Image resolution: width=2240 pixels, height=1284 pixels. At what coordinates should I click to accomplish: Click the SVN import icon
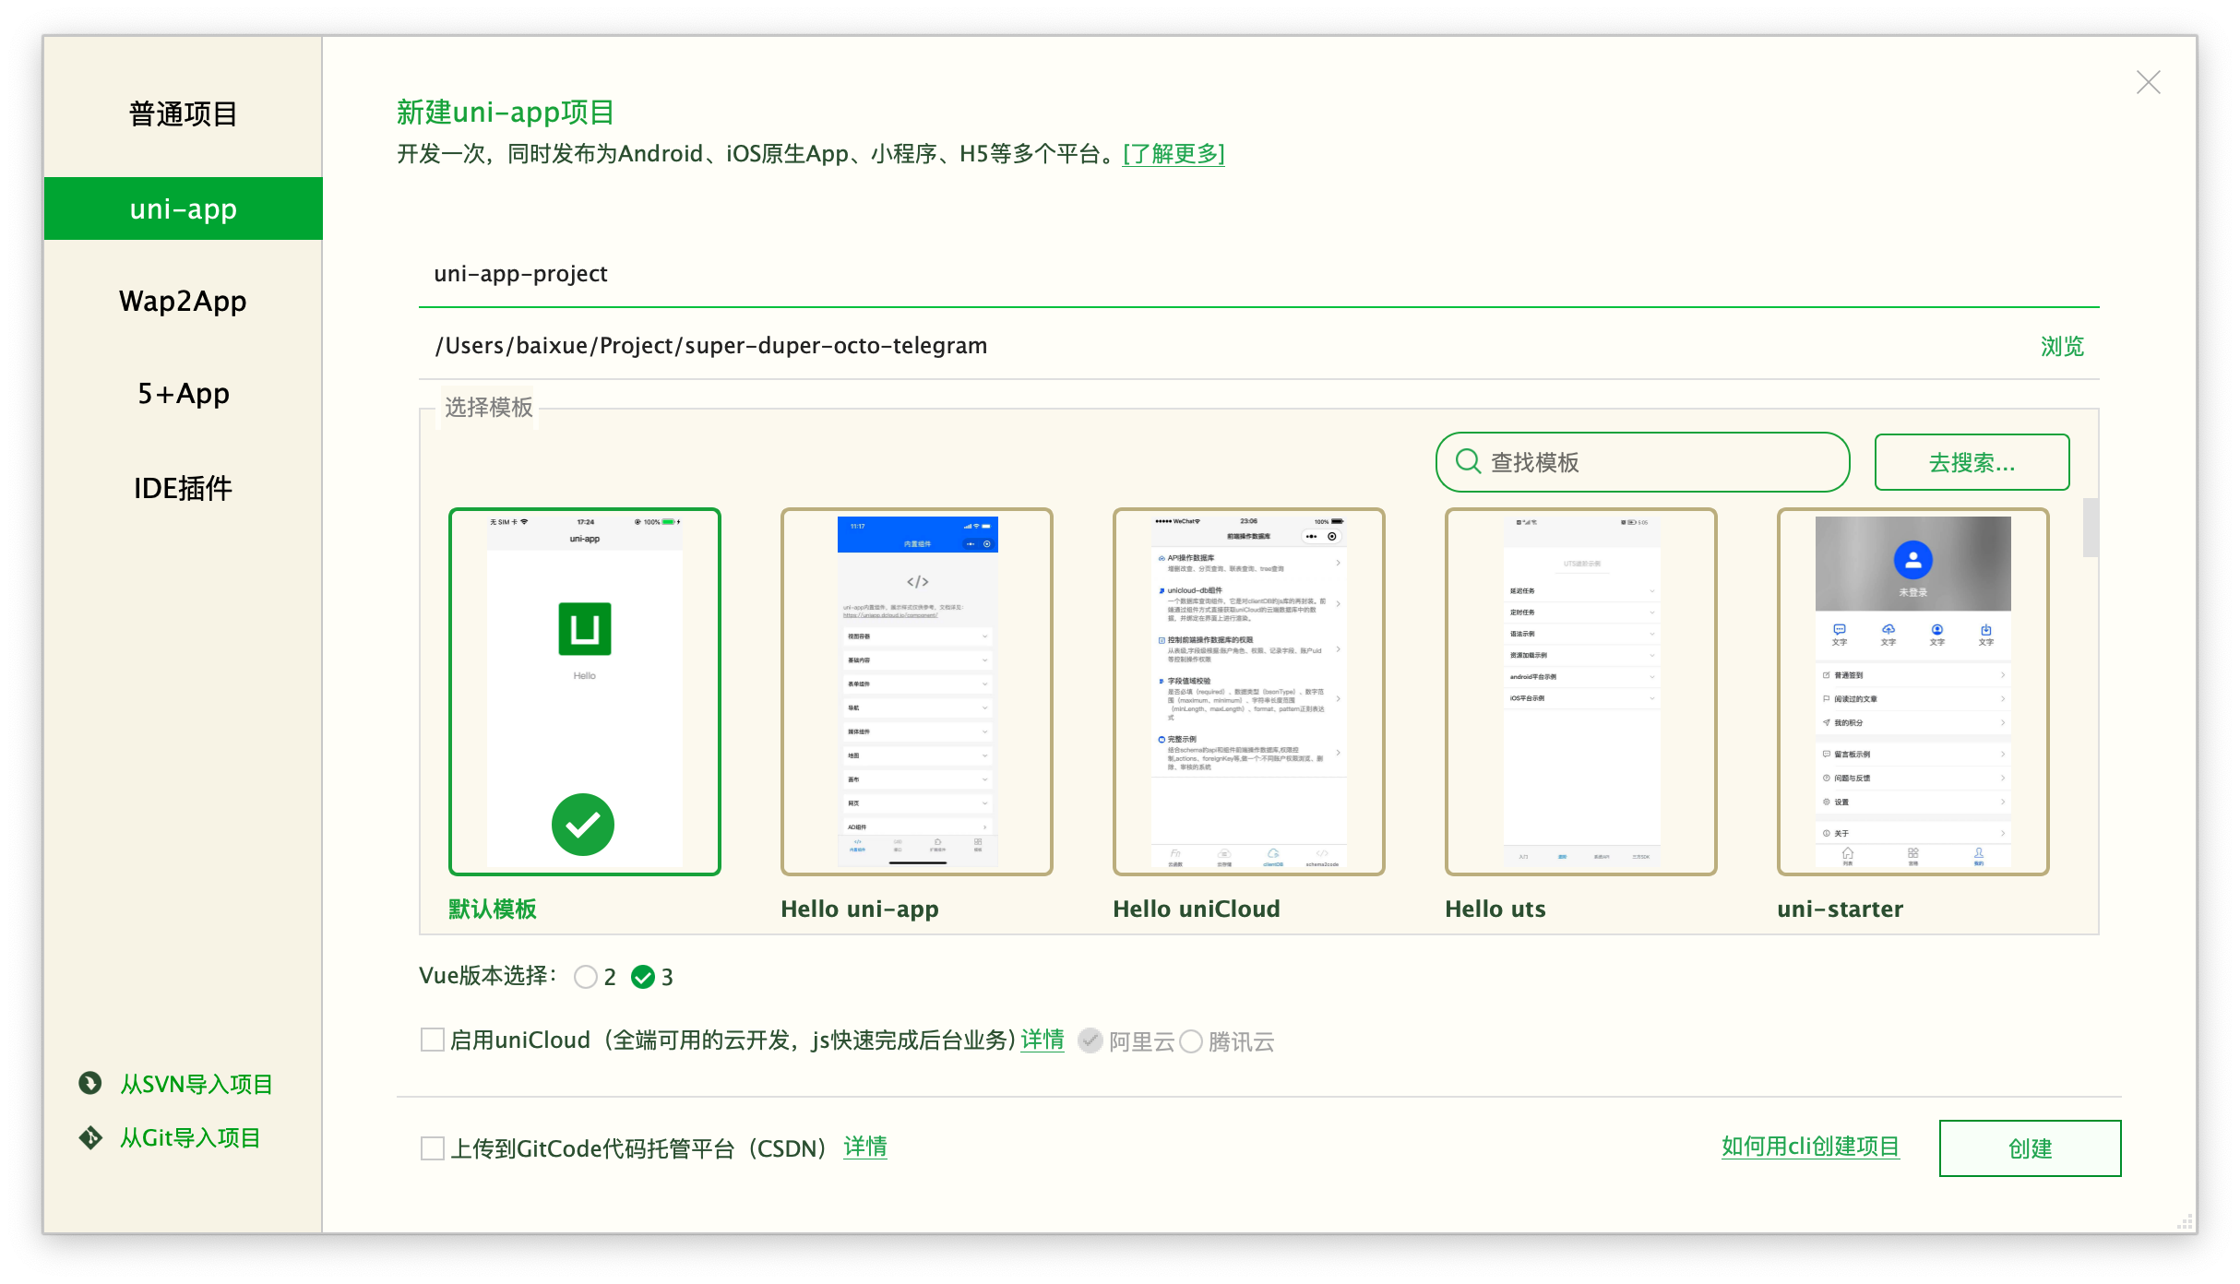90,1083
